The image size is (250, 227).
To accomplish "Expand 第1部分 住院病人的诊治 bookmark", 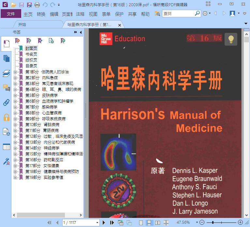I will (x=15, y=72).
